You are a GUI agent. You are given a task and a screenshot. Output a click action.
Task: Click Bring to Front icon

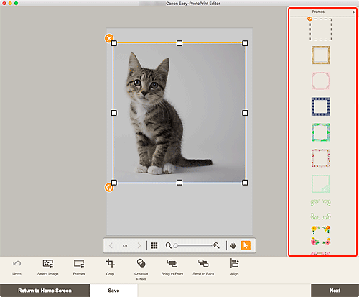click(x=172, y=263)
